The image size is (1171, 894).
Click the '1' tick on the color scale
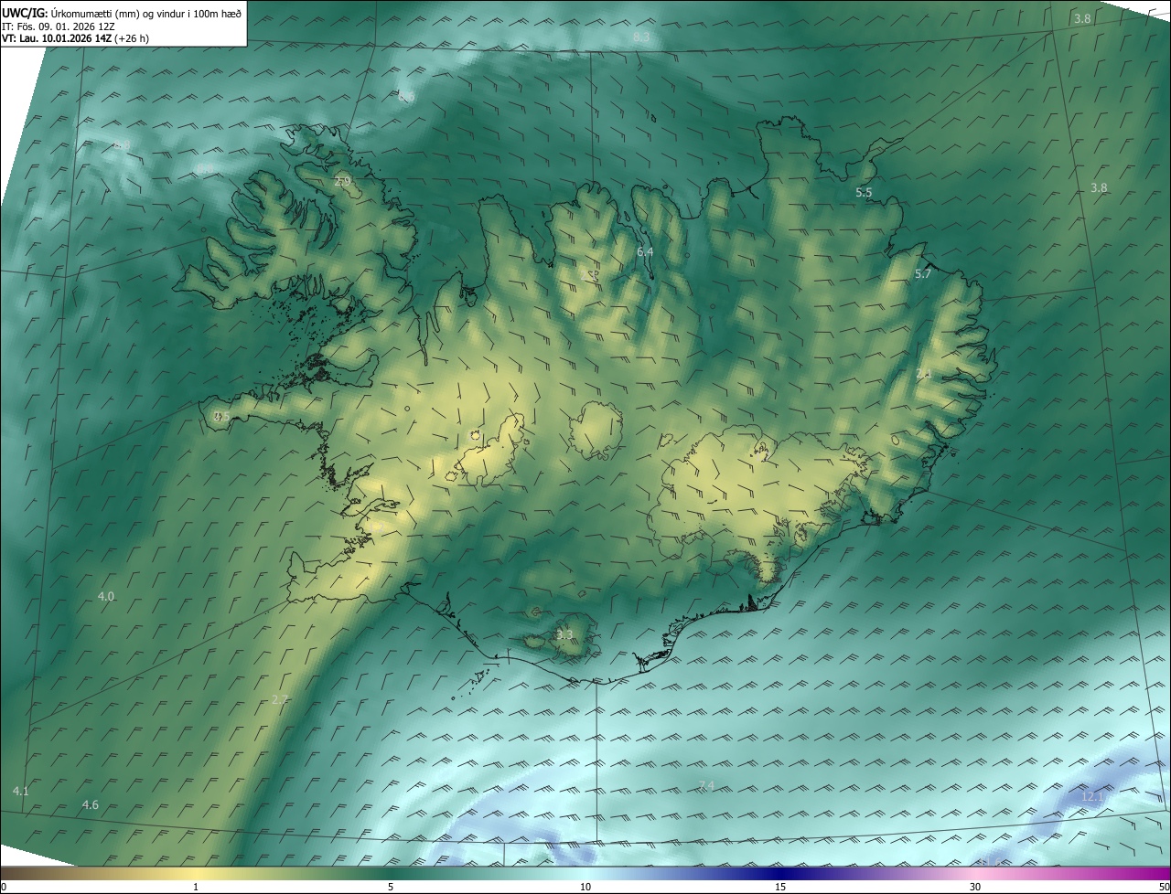tap(196, 887)
